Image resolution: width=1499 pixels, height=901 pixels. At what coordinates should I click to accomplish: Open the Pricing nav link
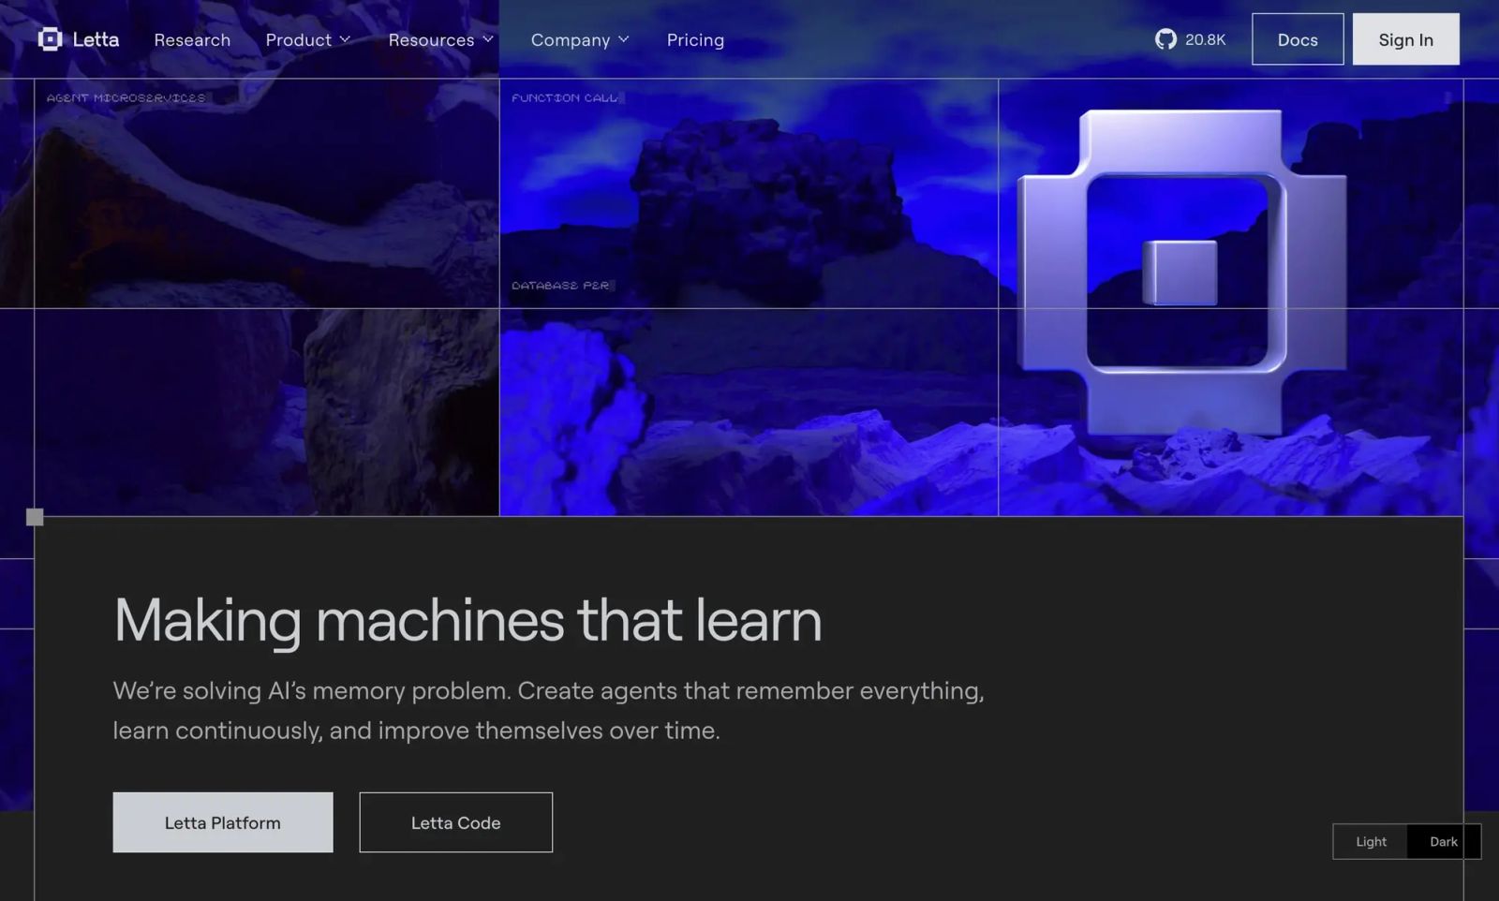pos(695,39)
